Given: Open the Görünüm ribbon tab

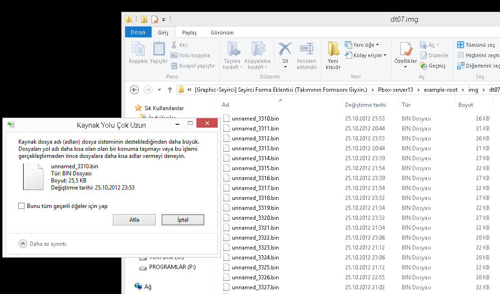Looking at the screenshot, I should point(222,33).
